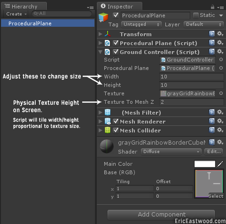Open help for Mesh Collider component
Screen dimensions: 226x224
211,130
